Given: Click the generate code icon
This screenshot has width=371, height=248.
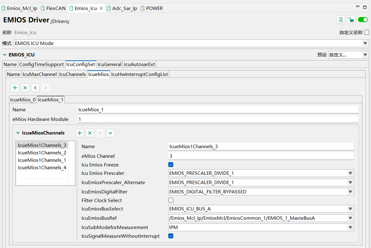Looking at the screenshot, I should tap(341, 19).
